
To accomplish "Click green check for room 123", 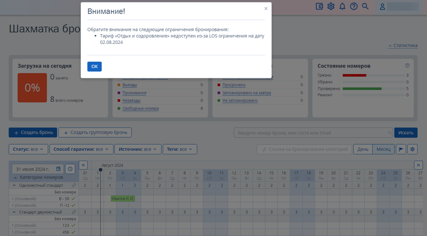I will point(73,225).
